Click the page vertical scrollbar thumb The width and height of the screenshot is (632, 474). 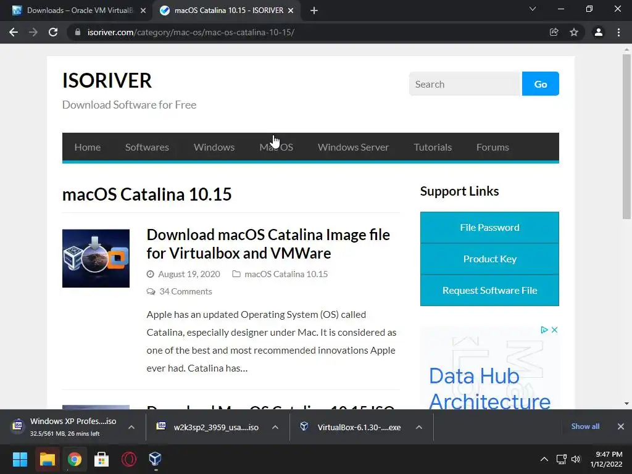click(x=626, y=137)
